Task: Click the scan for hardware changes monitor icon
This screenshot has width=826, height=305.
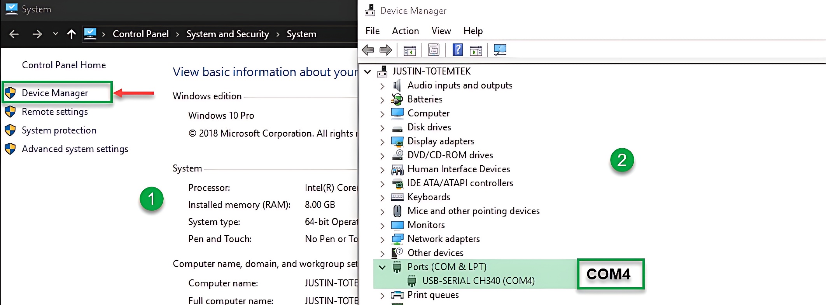Action: click(500, 50)
